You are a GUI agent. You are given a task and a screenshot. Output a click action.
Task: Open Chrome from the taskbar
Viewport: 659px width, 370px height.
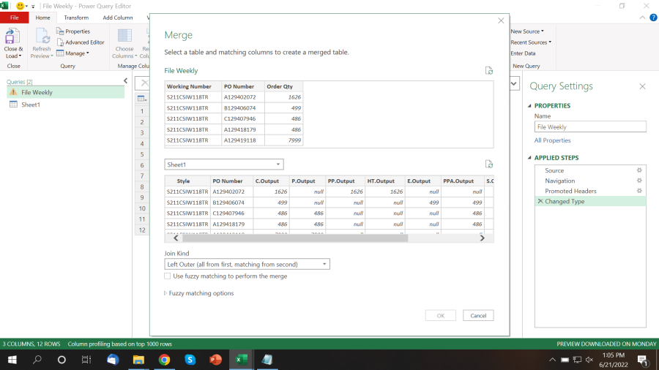(x=164, y=360)
